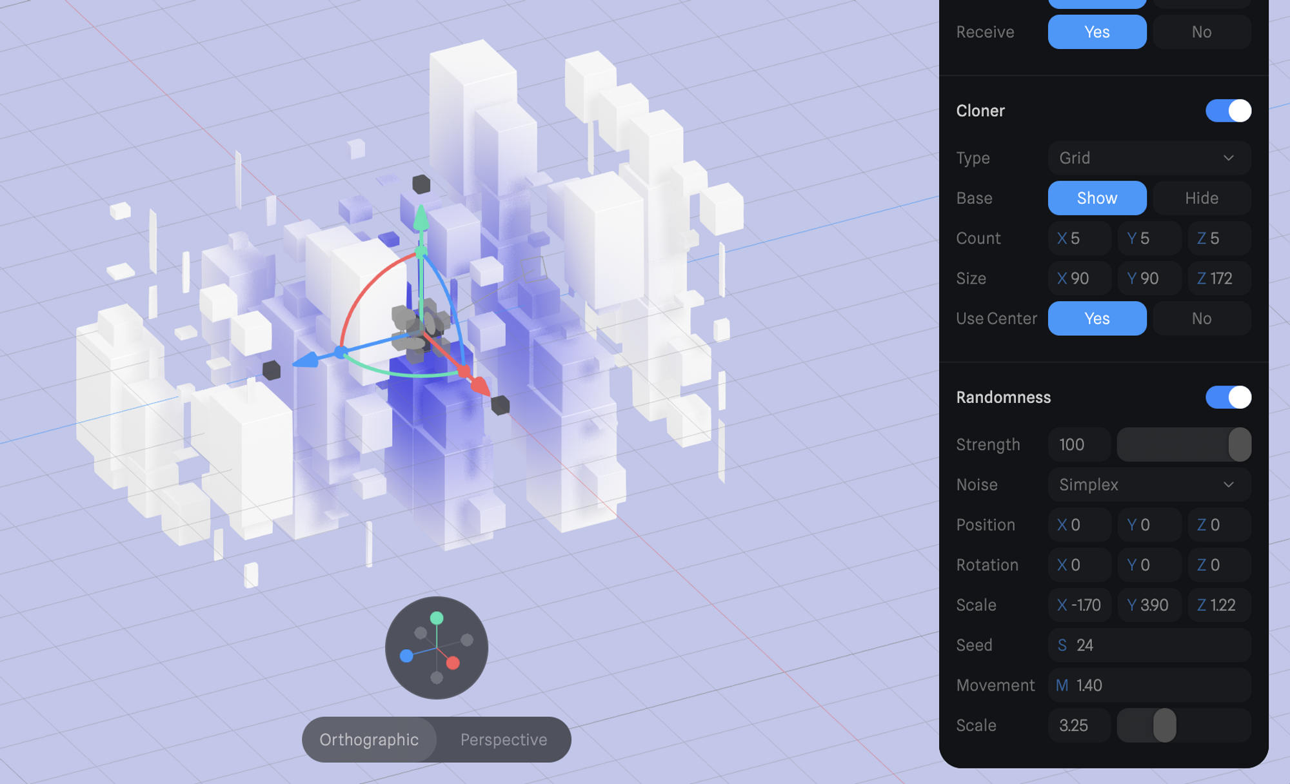The image size is (1290, 784).
Task: Toggle the Cloner switch off
Action: pos(1227,111)
